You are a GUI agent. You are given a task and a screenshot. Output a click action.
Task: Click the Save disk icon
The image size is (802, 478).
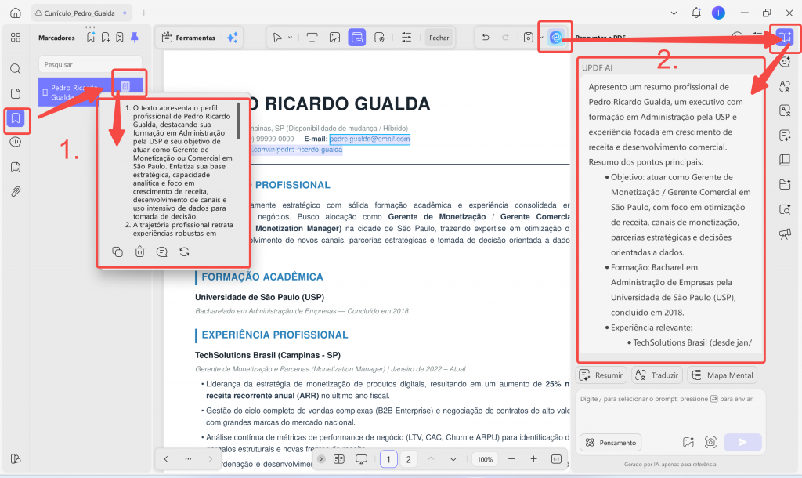529,38
